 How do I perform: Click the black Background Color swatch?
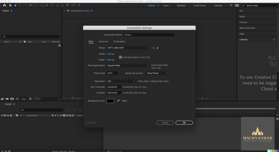[110, 101]
